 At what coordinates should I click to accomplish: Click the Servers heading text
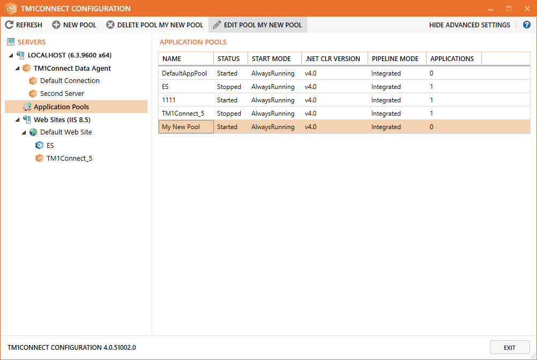(x=32, y=42)
